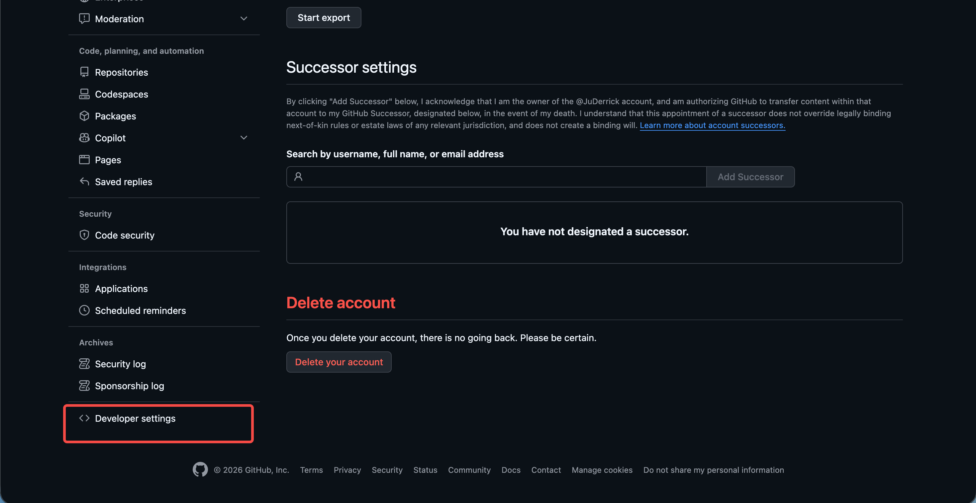Click the Saved replies arrow icon
Screen dimensions: 976x503
pyautogui.click(x=84, y=182)
